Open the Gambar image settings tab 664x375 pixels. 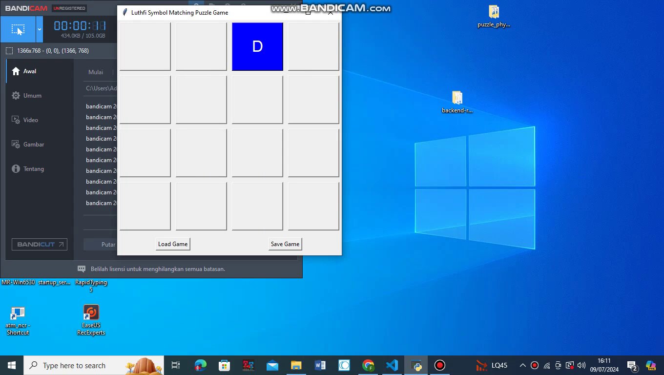(x=33, y=145)
